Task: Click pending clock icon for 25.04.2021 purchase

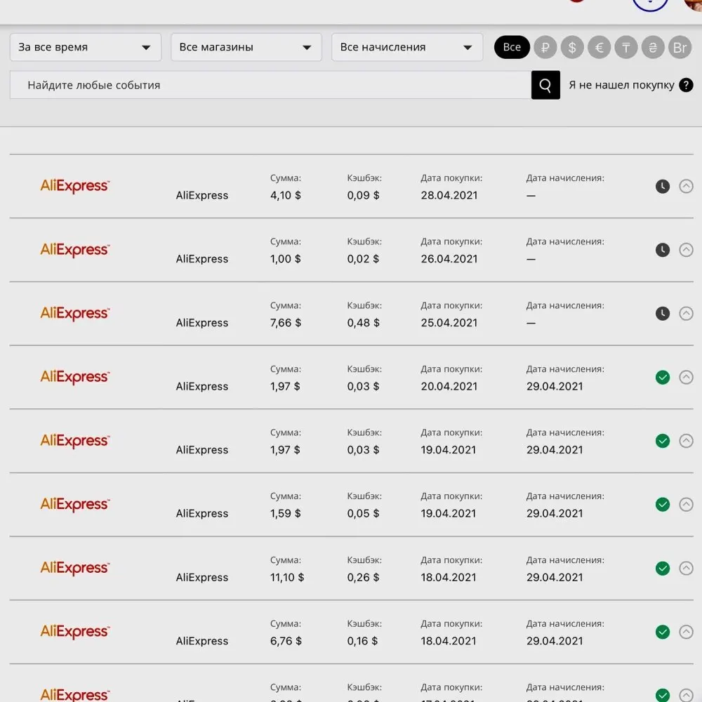Action: [x=663, y=313]
